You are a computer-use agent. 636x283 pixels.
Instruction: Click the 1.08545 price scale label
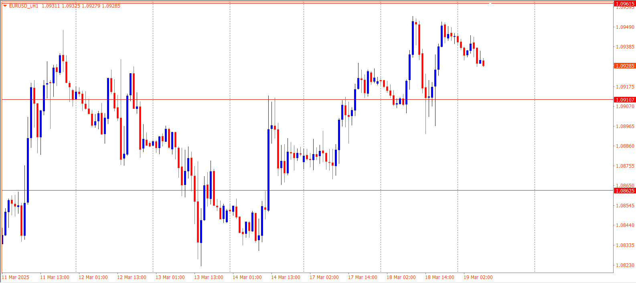coord(625,206)
